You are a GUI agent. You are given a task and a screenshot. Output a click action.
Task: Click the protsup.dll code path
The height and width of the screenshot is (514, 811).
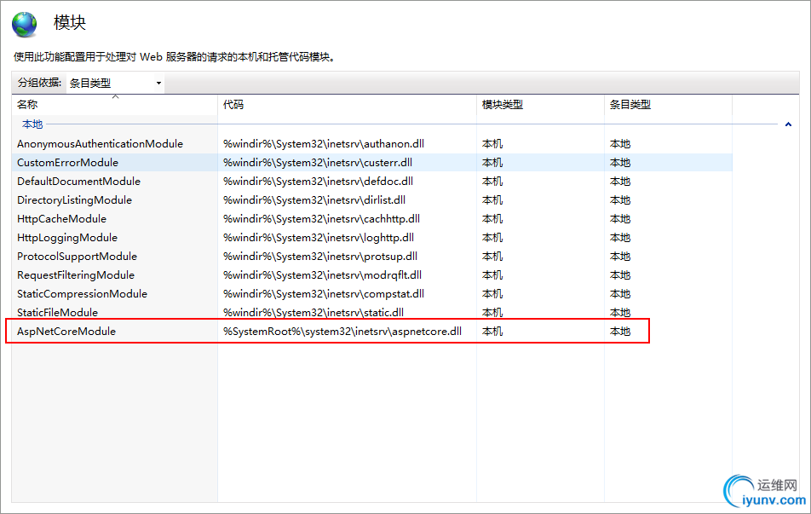tap(320, 257)
